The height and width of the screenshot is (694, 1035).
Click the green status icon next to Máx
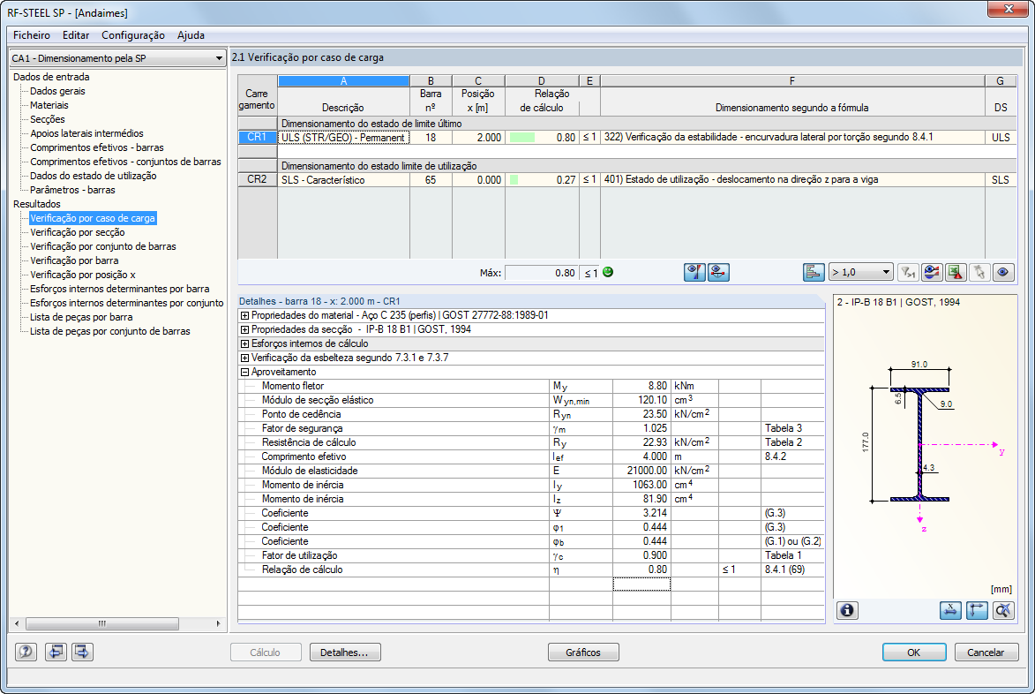click(608, 272)
